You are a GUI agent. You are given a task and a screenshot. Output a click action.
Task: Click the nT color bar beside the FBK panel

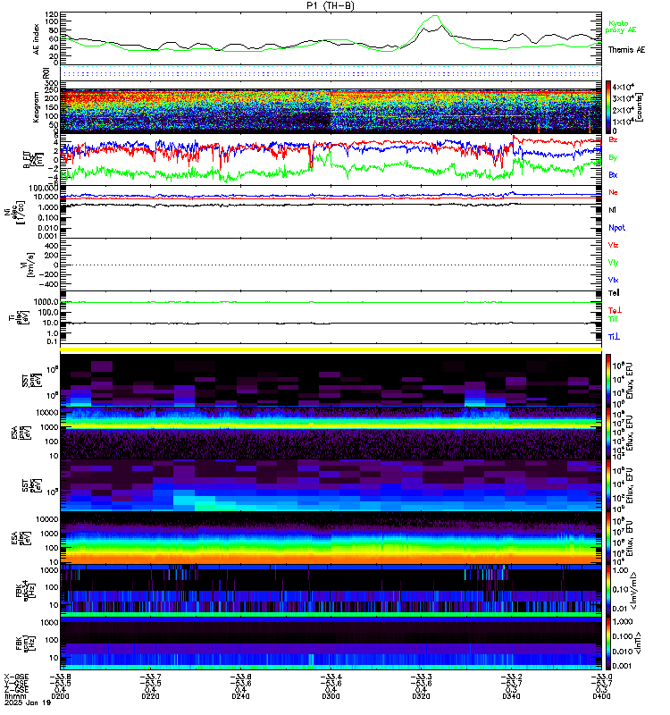tap(608, 643)
